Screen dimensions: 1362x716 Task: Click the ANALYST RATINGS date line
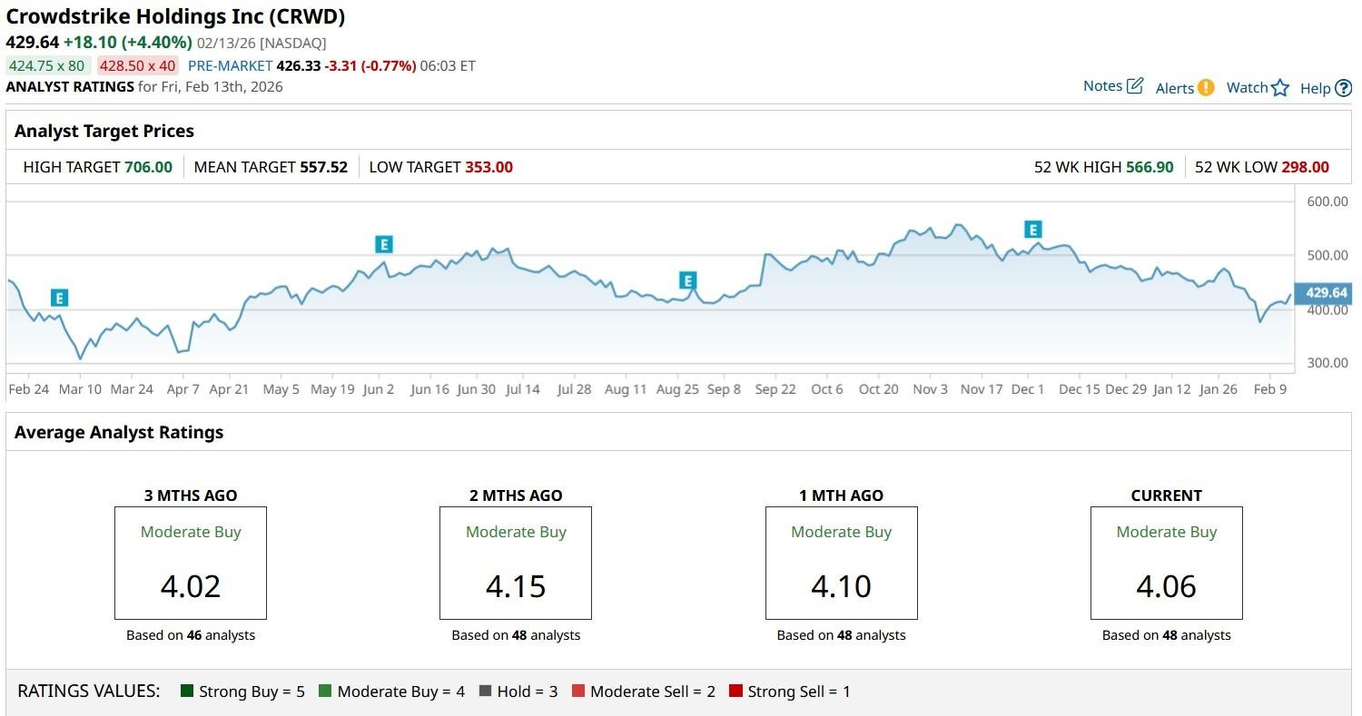[x=144, y=87]
